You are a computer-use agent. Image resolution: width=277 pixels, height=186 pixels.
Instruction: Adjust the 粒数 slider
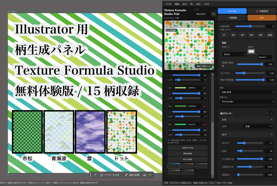[250, 151]
